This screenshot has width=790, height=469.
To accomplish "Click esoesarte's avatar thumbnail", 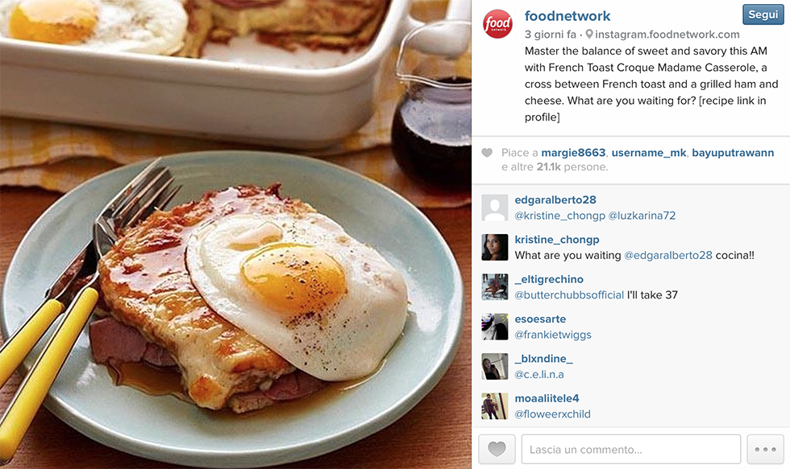I will click(495, 327).
